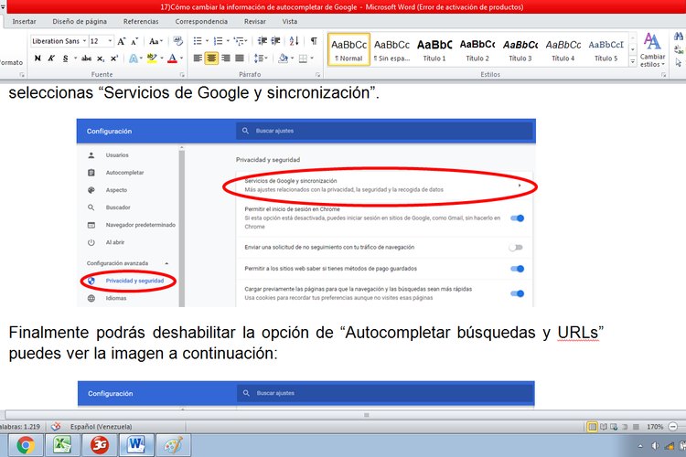
Task: Open the font color dropdown arrow
Action: 181,58
